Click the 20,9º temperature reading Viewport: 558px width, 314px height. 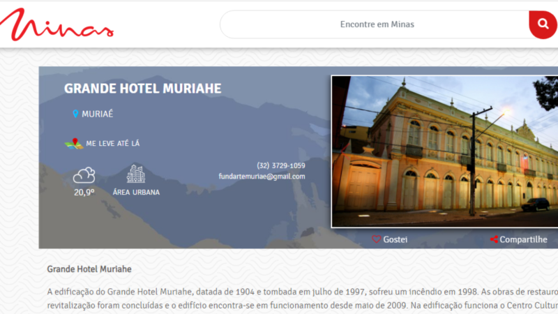(x=84, y=193)
